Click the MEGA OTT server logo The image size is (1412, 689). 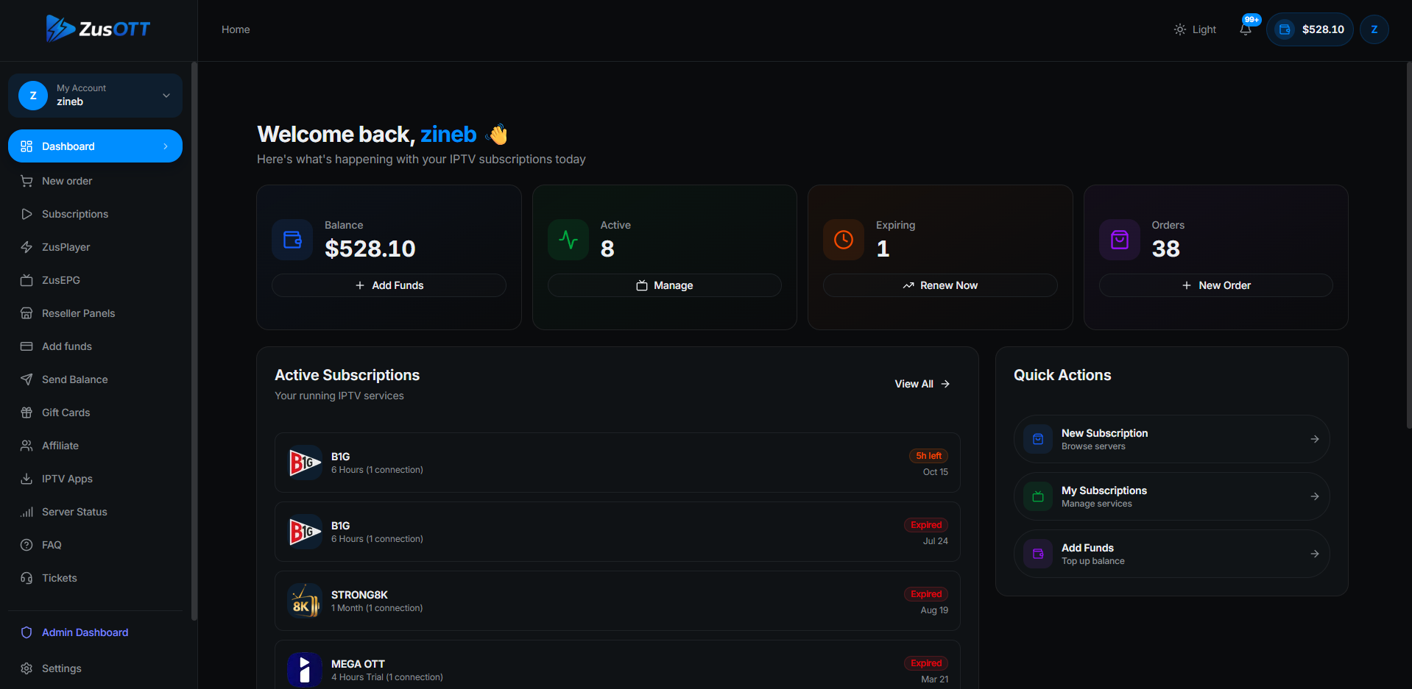tap(305, 670)
